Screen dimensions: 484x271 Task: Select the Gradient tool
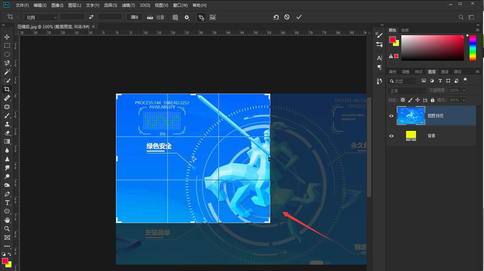tap(7, 142)
